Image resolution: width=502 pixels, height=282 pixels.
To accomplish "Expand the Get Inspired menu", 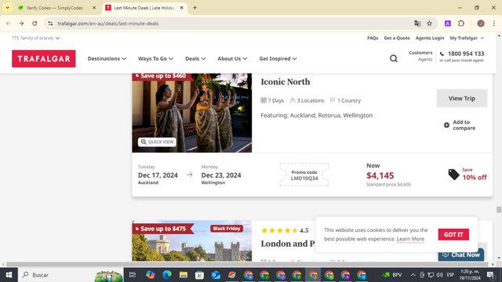I will (x=278, y=59).
